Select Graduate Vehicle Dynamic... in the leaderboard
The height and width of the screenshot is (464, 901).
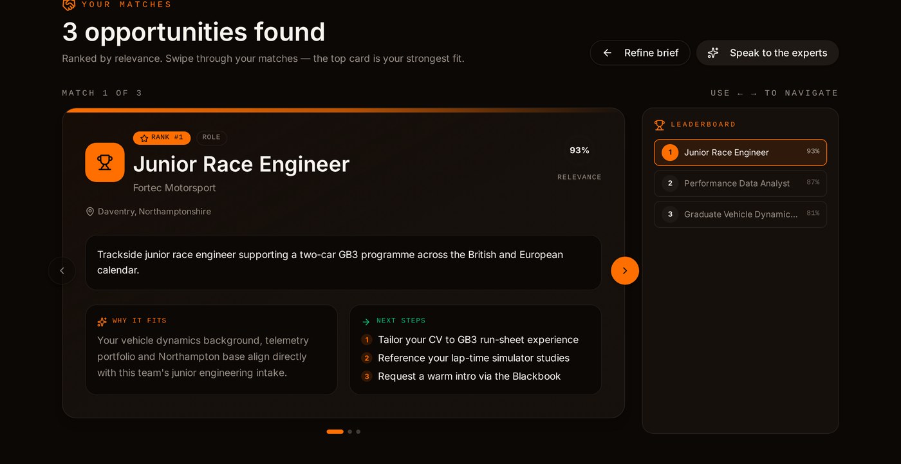click(x=741, y=214)
